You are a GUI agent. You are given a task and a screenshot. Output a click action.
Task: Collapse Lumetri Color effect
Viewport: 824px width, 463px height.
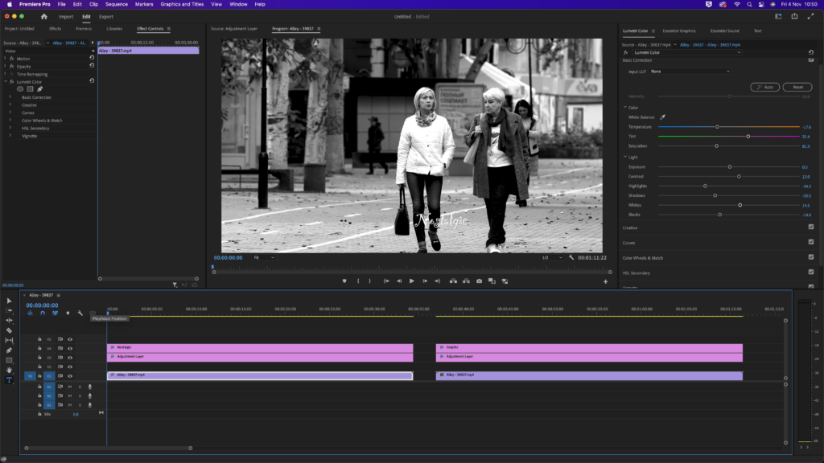(6, 81)
